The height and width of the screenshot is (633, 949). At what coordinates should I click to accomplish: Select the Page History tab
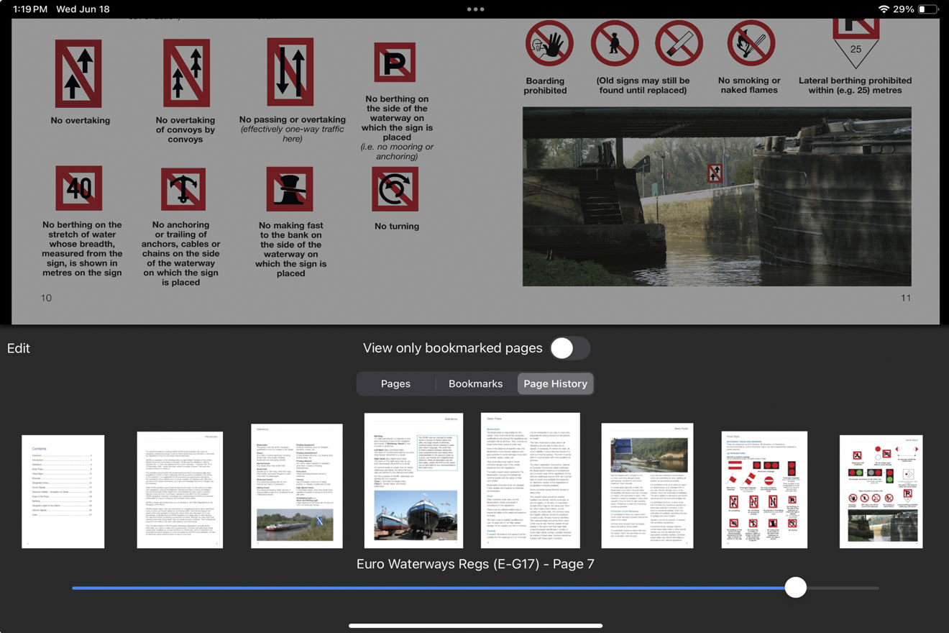[555, 383]
